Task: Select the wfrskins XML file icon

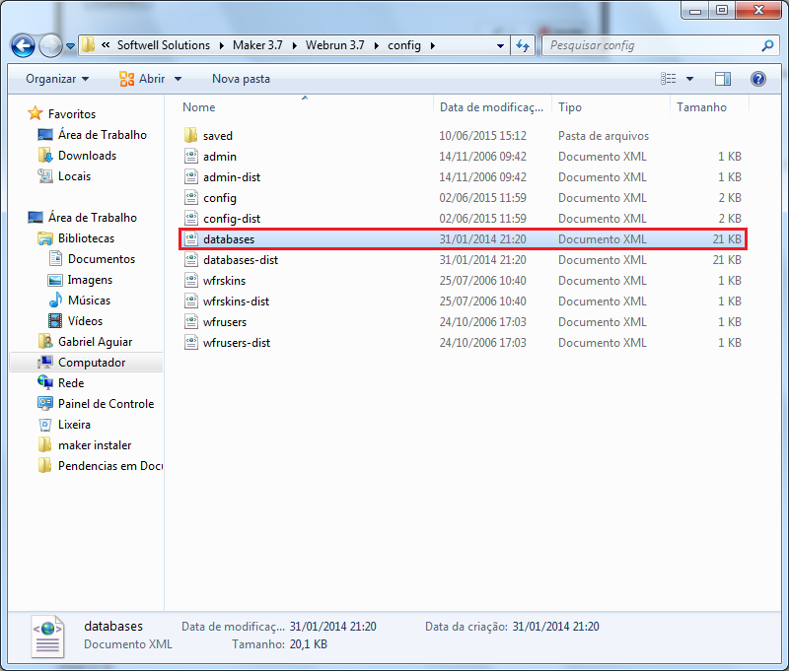Action: coord(191,281)
